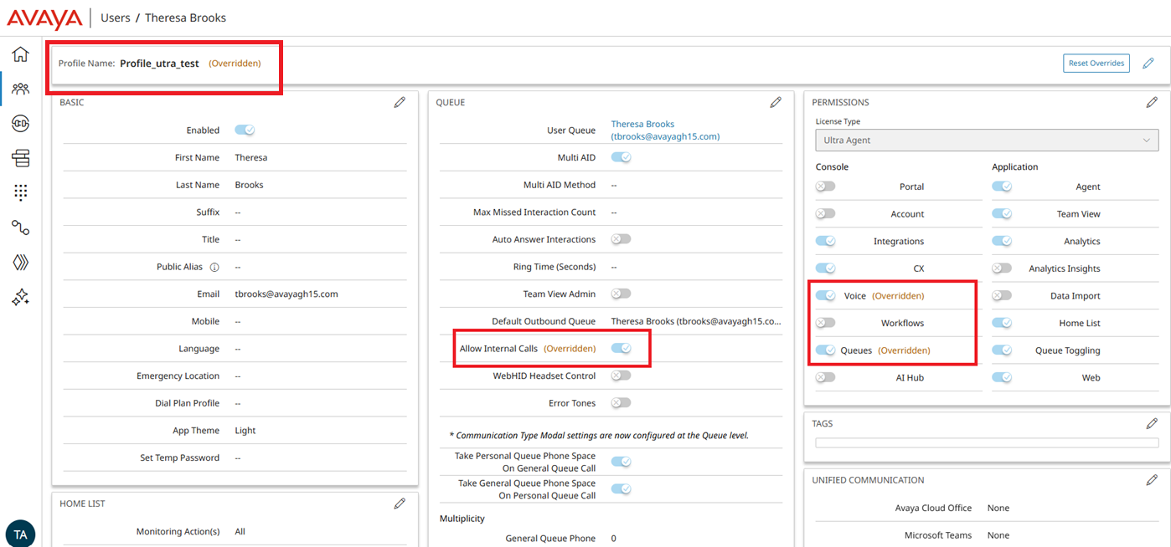The height and width of the screenshot is (547, 1171).
Task: Show Public Alias info tooltip icon
Action: coord(214,268)
